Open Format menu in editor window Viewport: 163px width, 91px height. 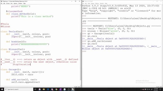[x=8, y=3]
